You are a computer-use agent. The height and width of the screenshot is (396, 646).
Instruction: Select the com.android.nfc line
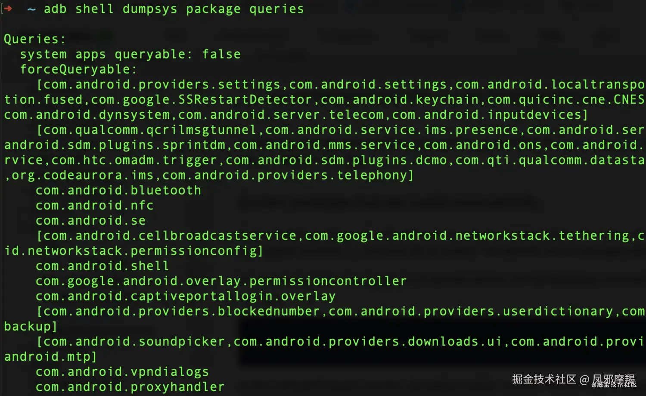[x=95, y=205]
